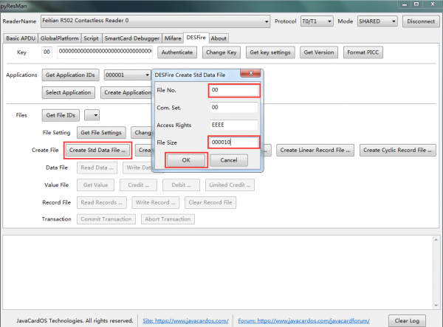Open the javacardos.com site link
Viewport: 443px width, 327px height.
[x=185, y=321]
